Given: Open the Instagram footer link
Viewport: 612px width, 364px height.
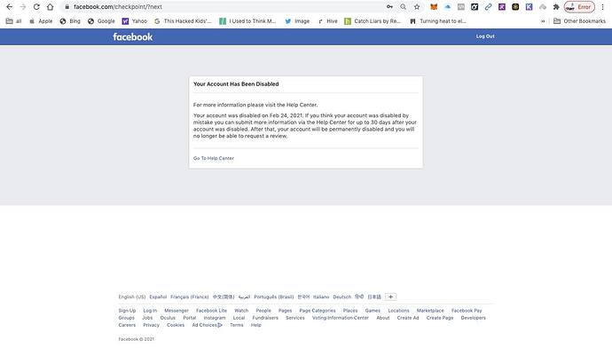Looking at the screenshot, I should [x=215, y=318].
